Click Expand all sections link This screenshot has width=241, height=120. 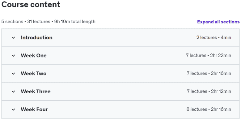point(218,22)
